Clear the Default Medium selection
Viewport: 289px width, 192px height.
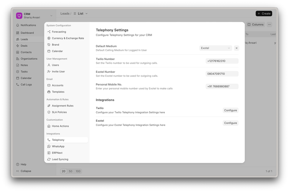[x=237, y=48]
